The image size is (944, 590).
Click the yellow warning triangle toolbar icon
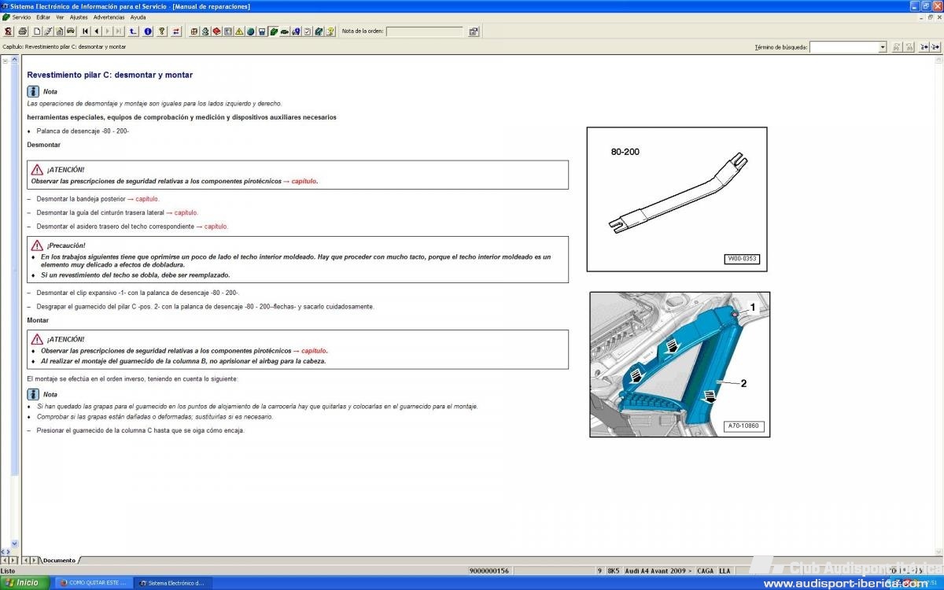[239, 31]
